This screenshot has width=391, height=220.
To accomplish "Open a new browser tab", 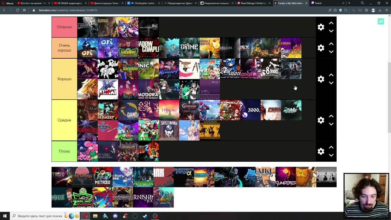I will click(x=349, y=3).
